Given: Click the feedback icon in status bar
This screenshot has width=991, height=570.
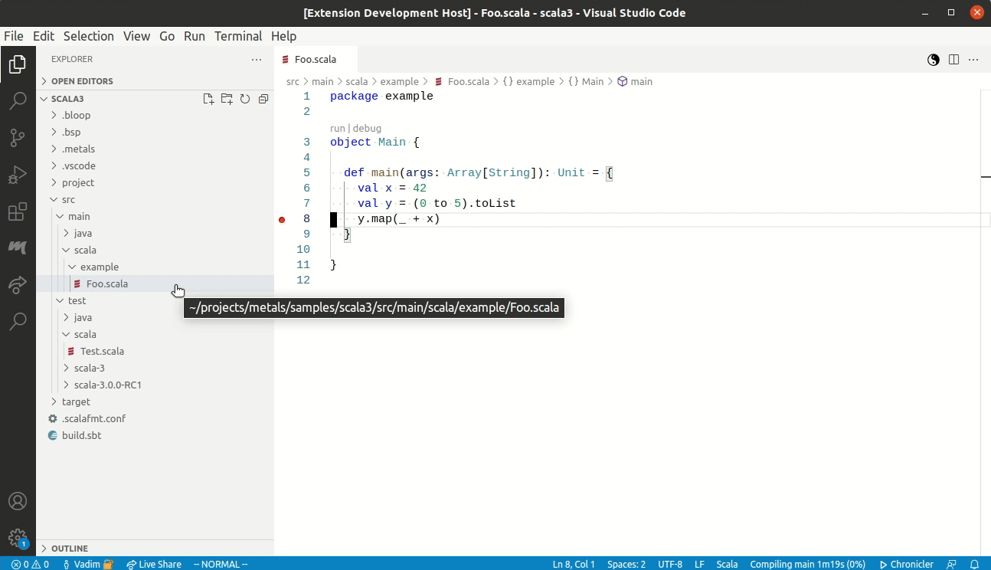Looking at the screenshot, I should click(951, 564).
